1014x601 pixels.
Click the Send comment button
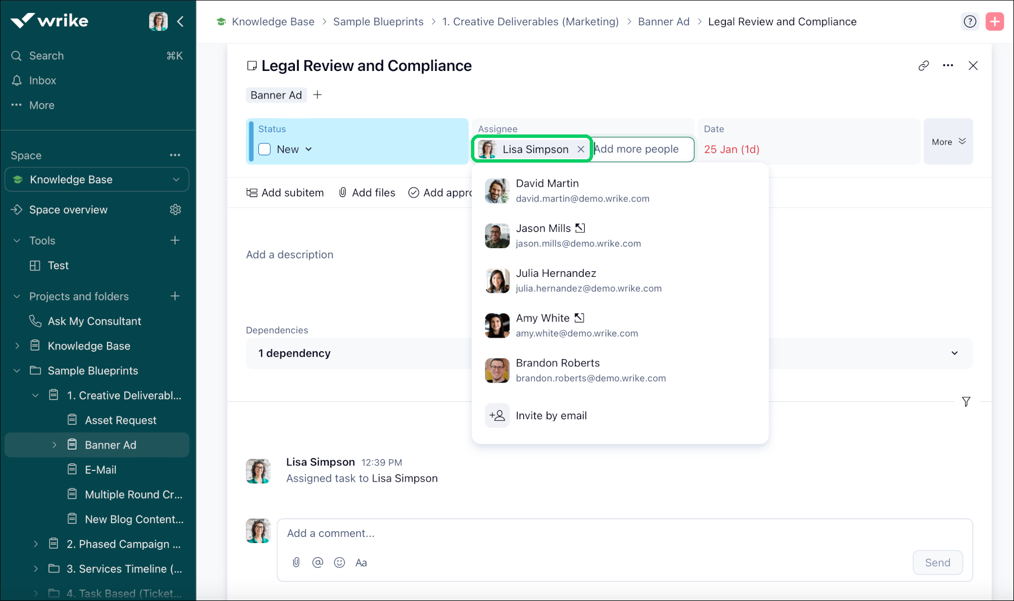tap(937, 562)
